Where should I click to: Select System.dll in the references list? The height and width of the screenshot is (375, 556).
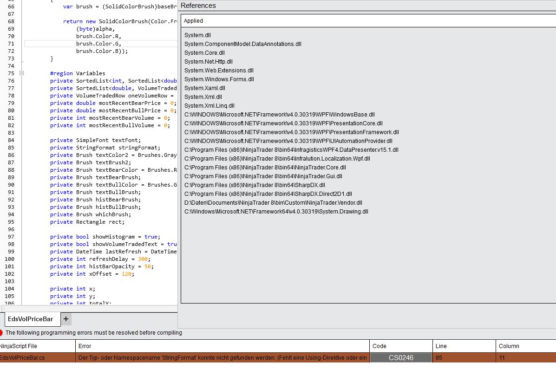(197, 35)
